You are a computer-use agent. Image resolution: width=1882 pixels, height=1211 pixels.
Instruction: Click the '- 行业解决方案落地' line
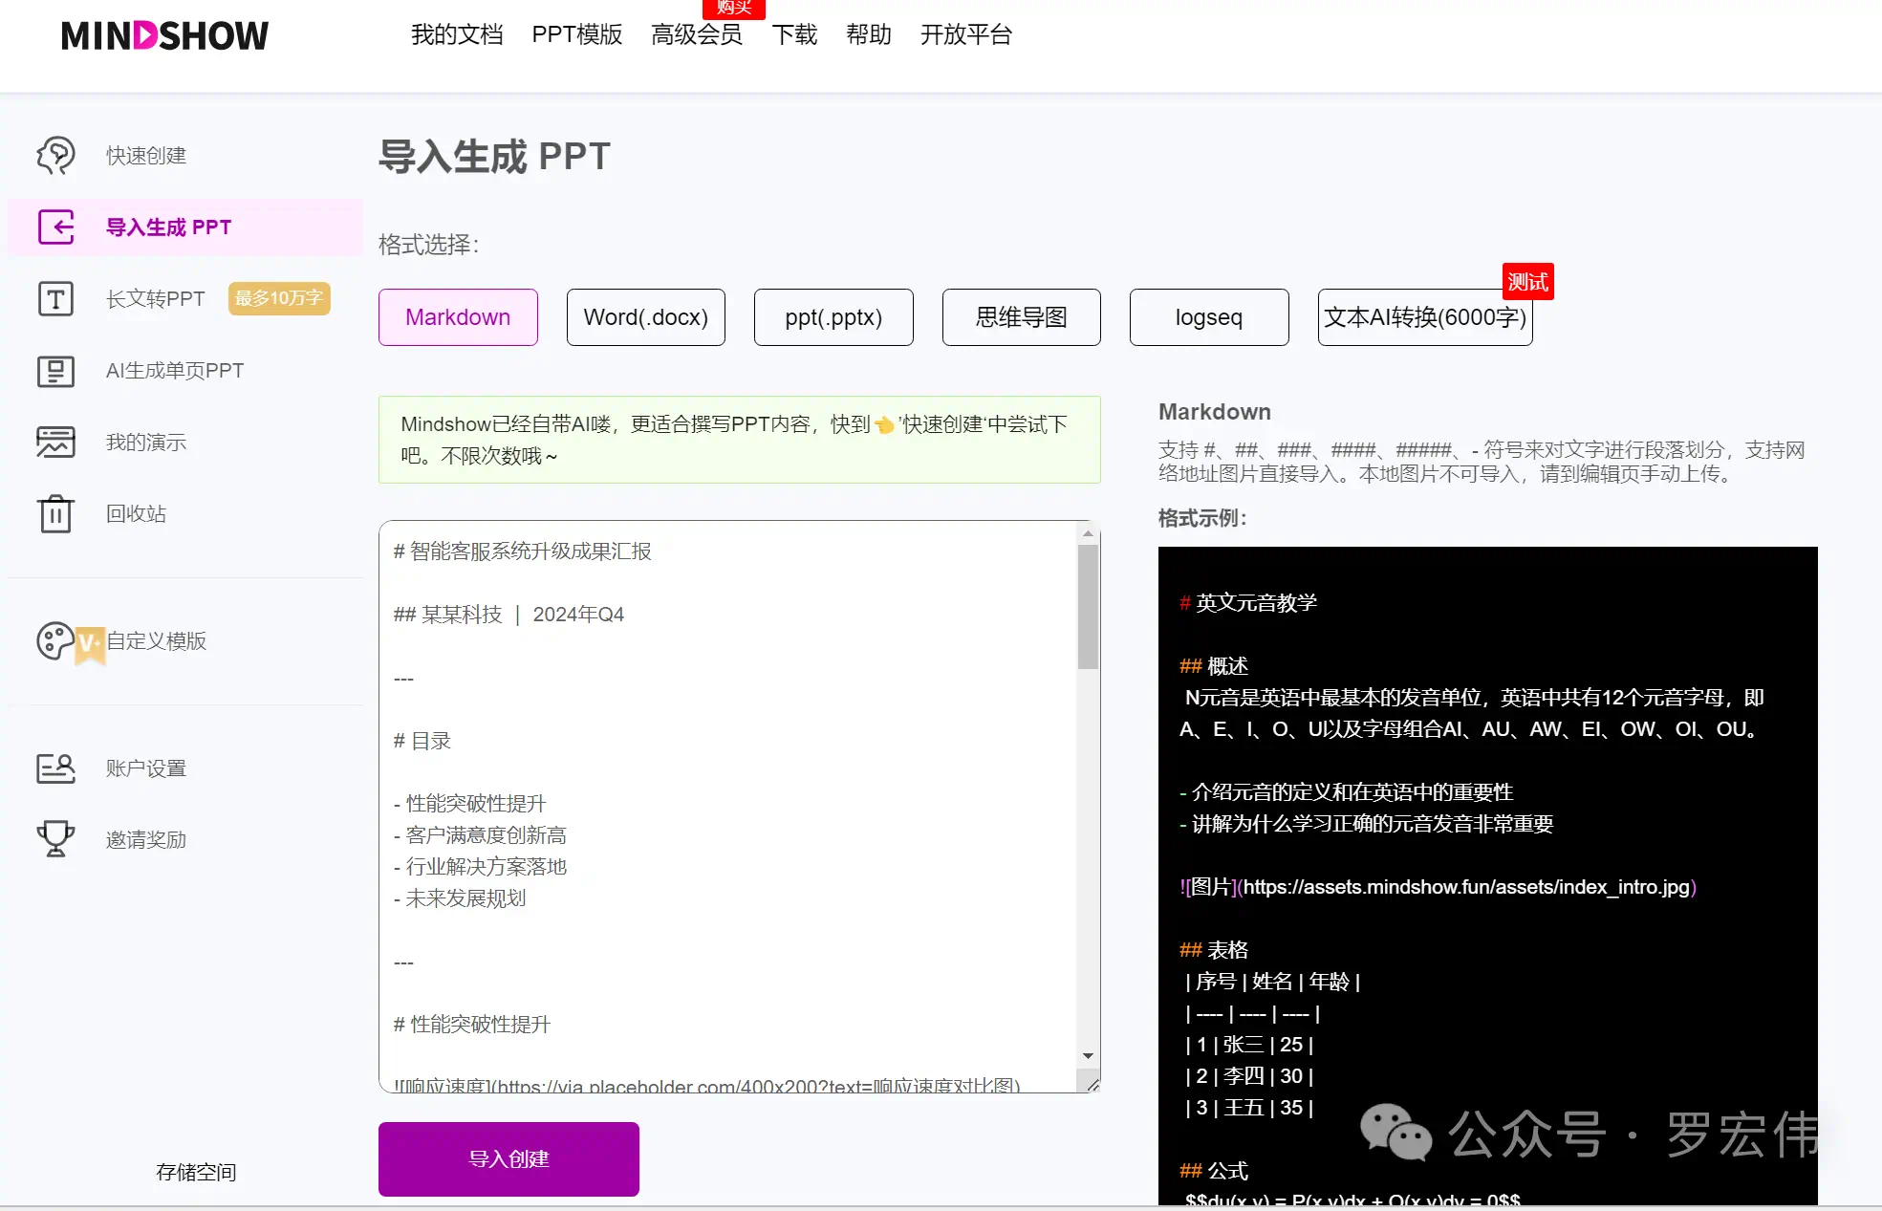480,867
